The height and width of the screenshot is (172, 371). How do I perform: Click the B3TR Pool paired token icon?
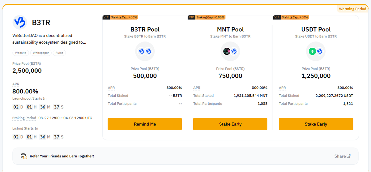pyautogui.click(x=145, y=51)
